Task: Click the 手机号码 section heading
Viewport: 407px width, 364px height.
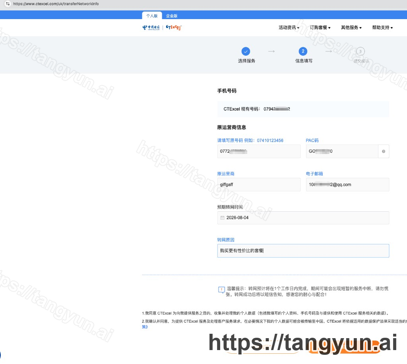Action: pos(227,91)
